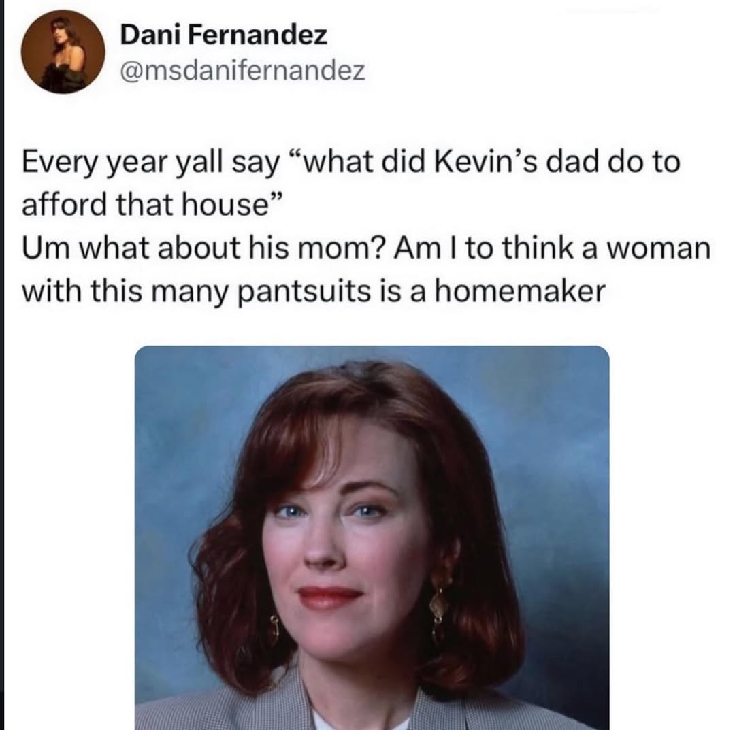
Task: Click the tweet line starting "Every year yall"
Action: [351, 165]
